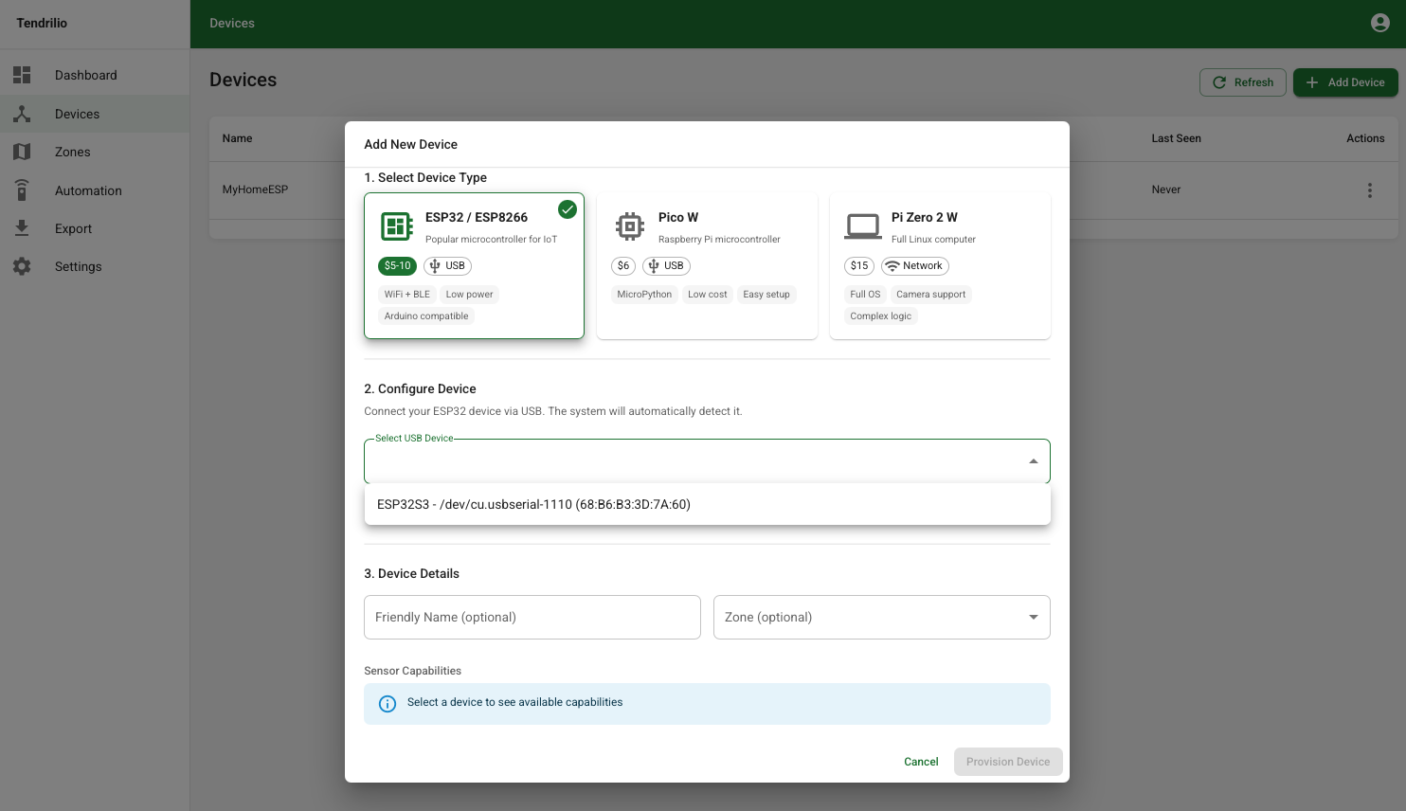Open MyHomeESP row actions menu

(1370, 189)
